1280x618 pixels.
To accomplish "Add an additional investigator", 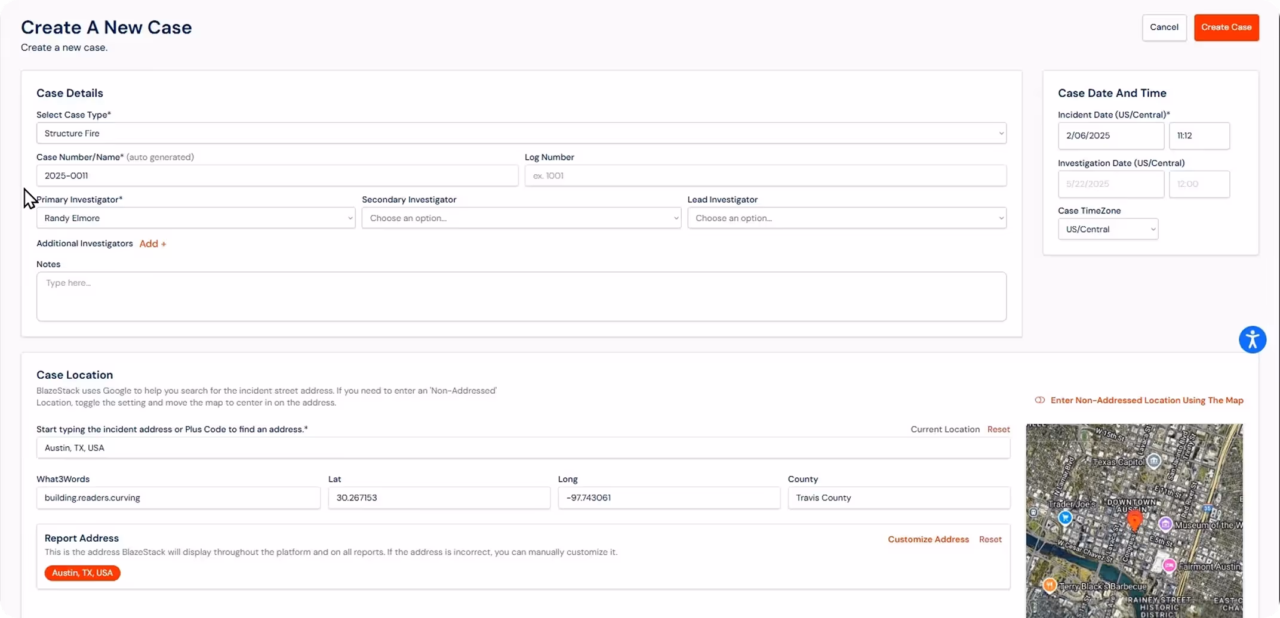I will (x=153, y=243).
